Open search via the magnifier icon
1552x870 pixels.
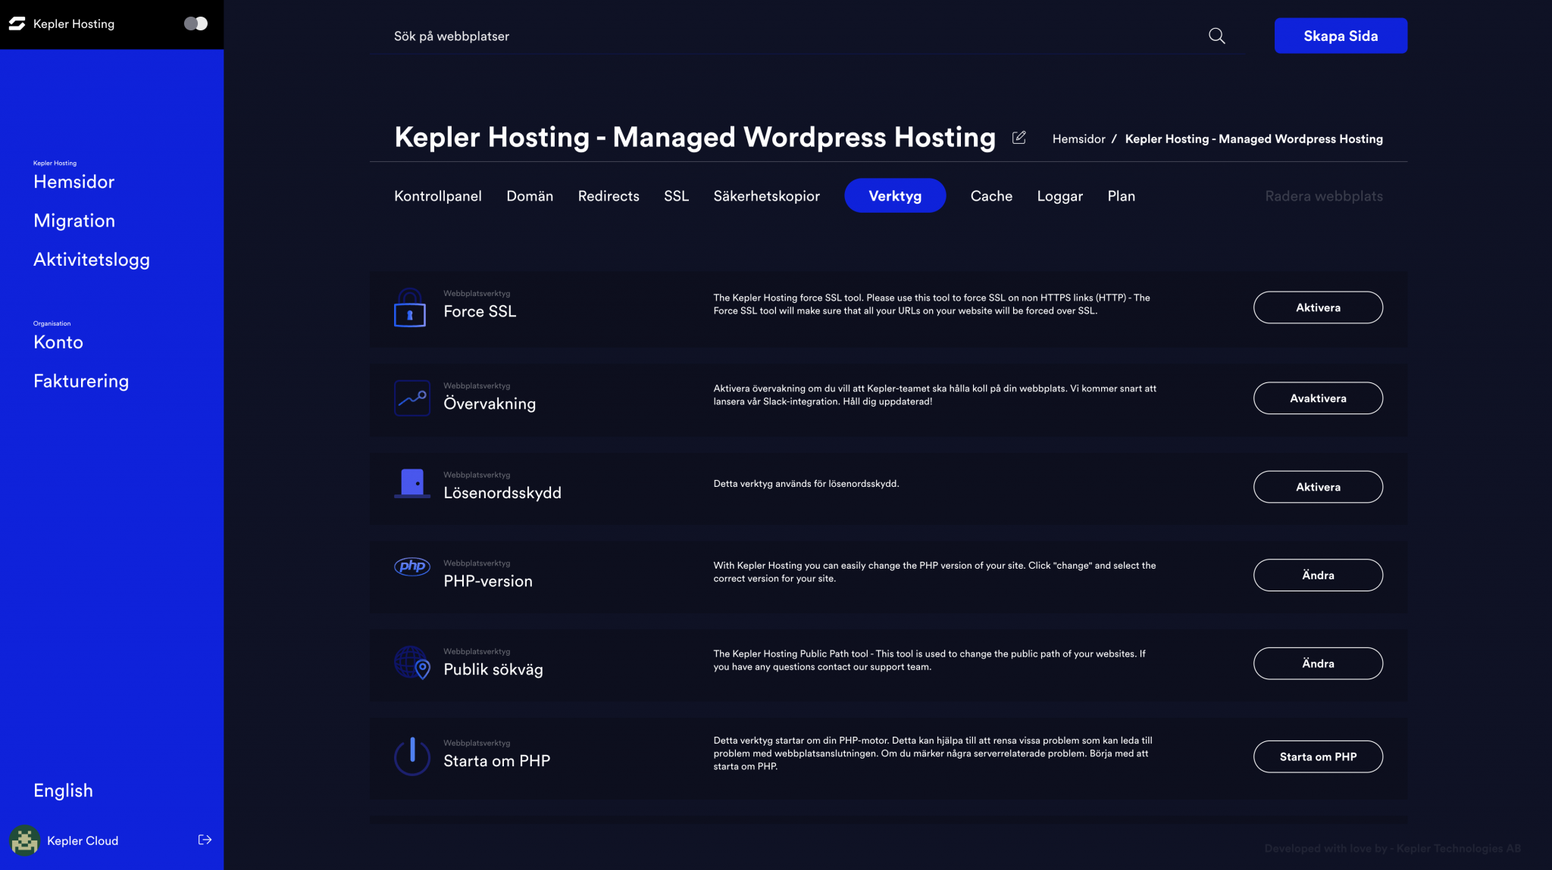click(1216, 36)
